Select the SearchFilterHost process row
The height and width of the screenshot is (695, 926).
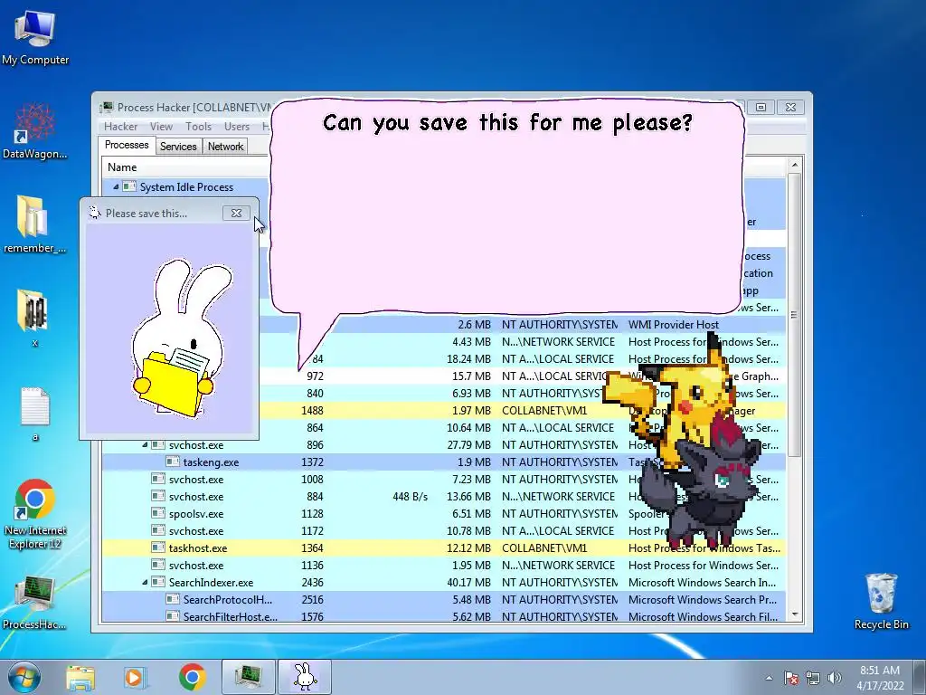point(444,616)
